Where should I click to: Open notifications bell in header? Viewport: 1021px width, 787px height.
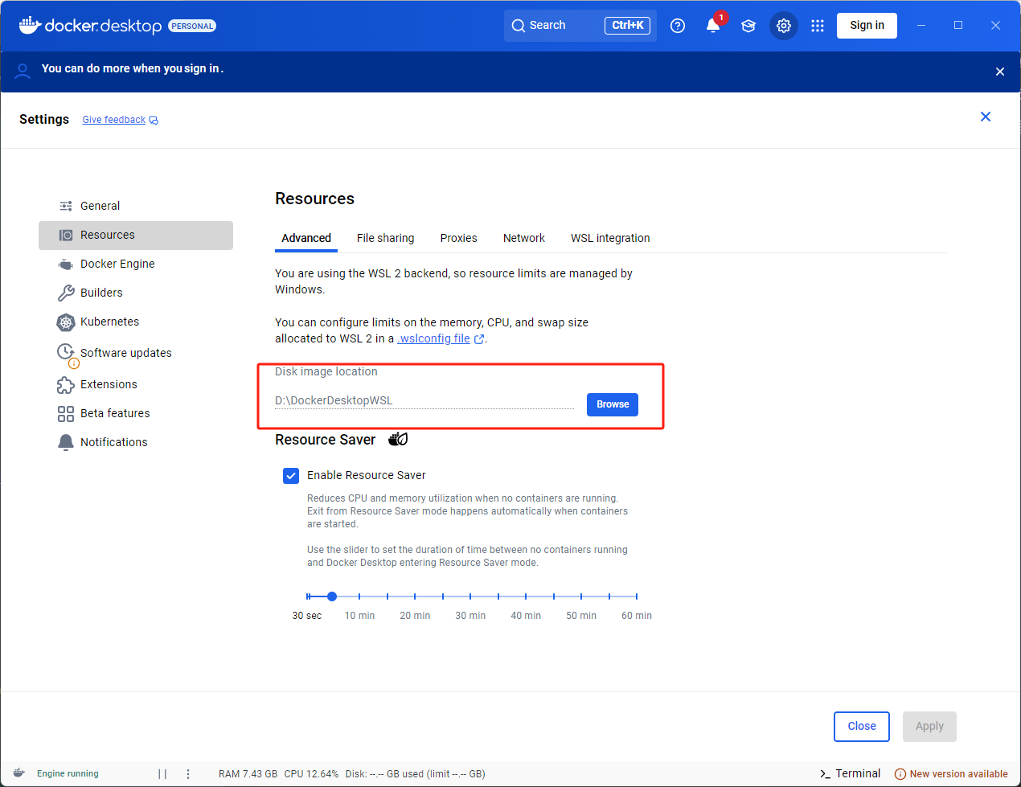(x=713, y=26)
